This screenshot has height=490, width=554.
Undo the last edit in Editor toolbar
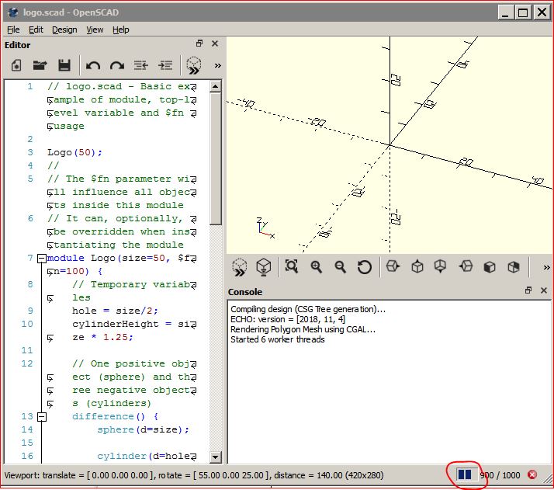tap(93, 66)
